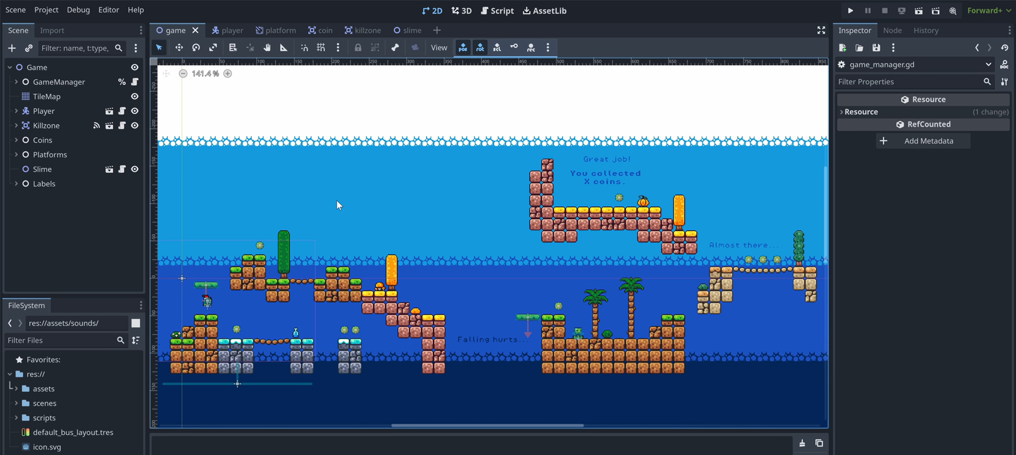Hide the TileMap node with its eye toggle
Screen dimensions: 1016x455
[134, 96]
